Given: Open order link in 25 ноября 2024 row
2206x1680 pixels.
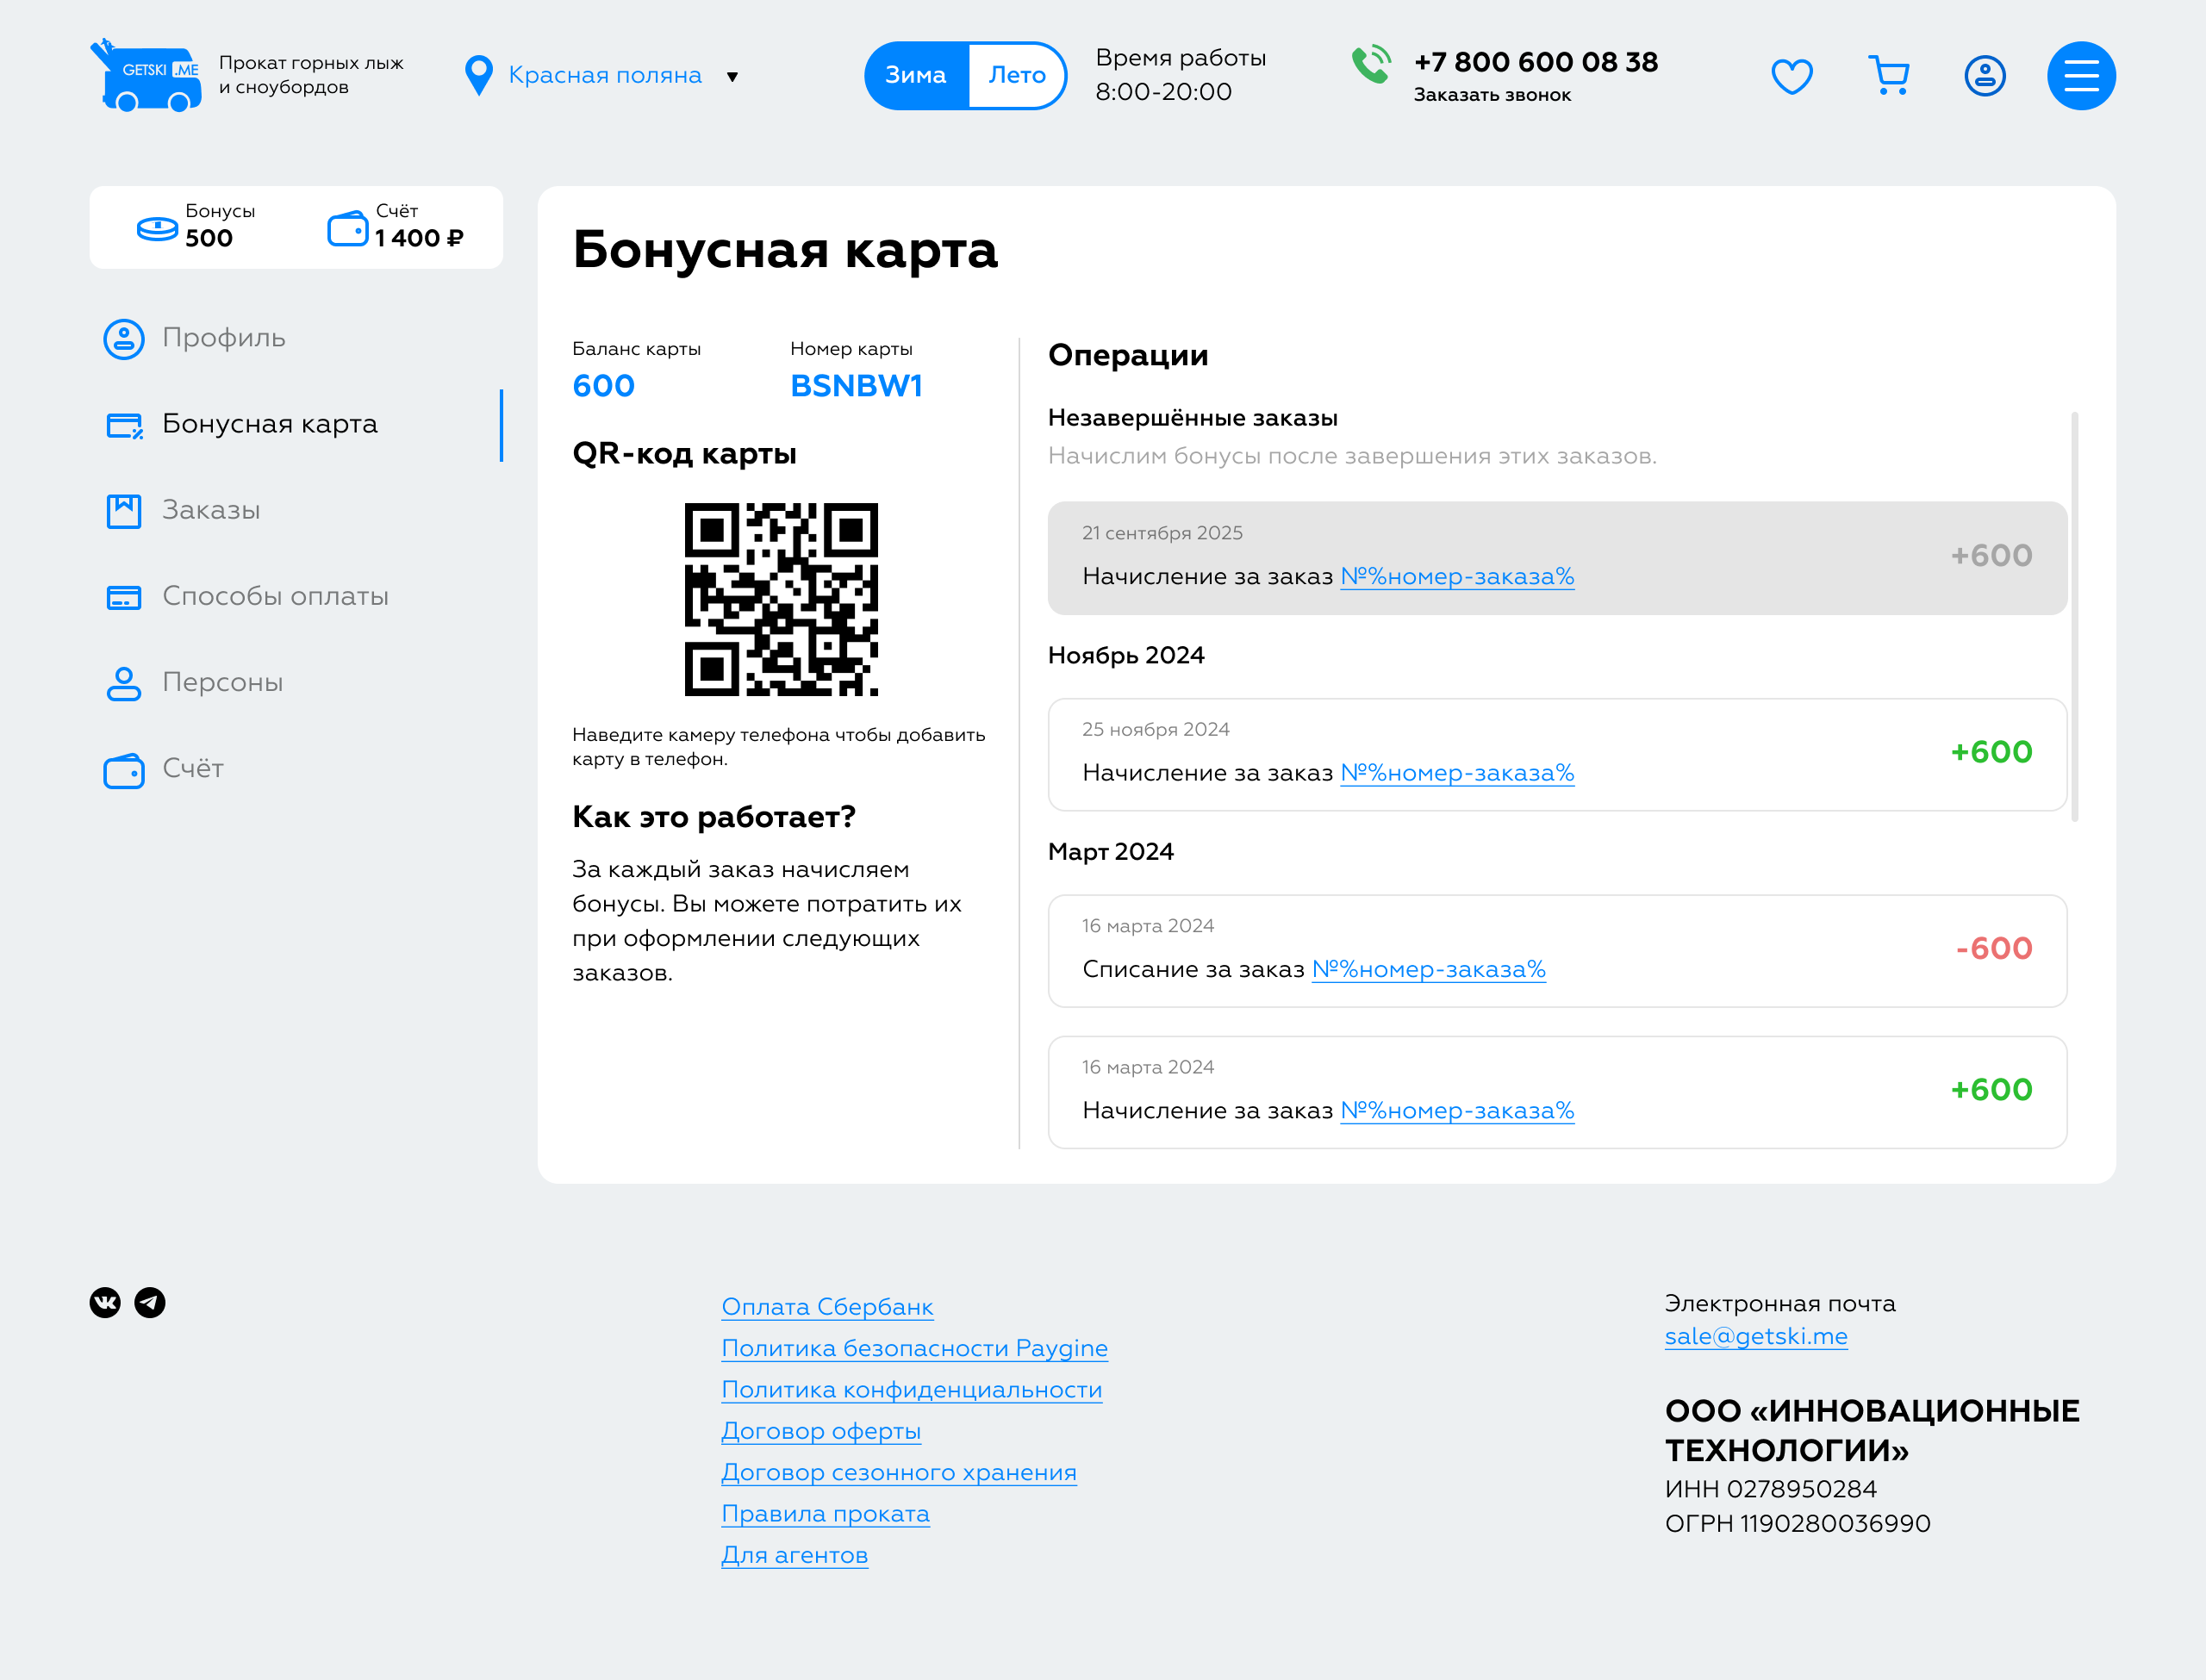Looking at the screenshot, I should pyautogui.click(x=1457, y=773).
